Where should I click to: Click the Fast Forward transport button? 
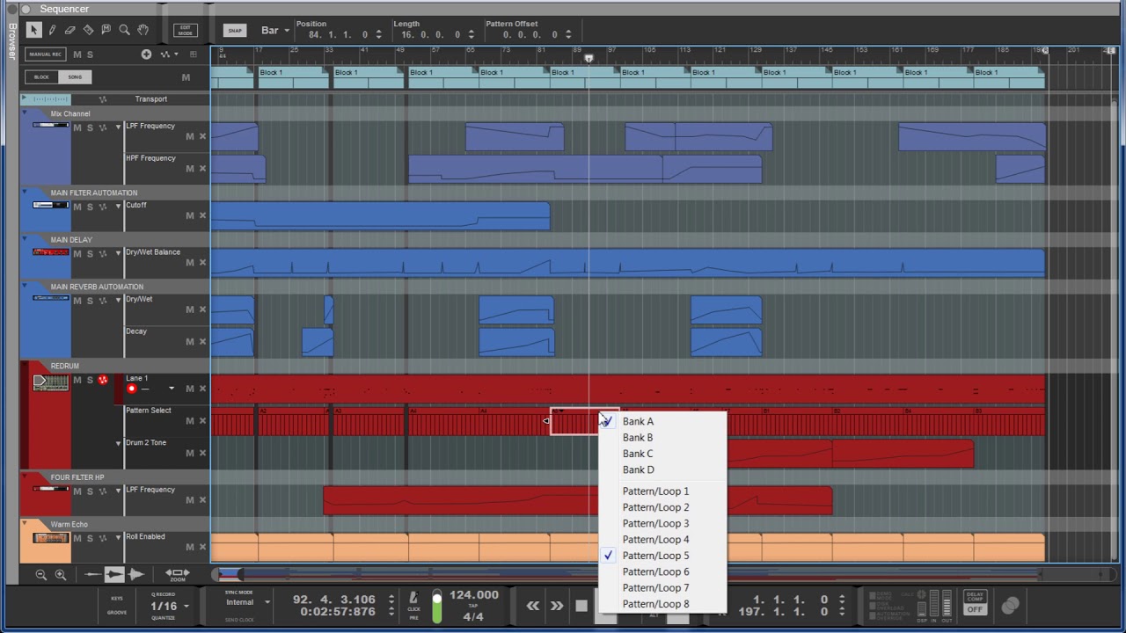(557, 606)
